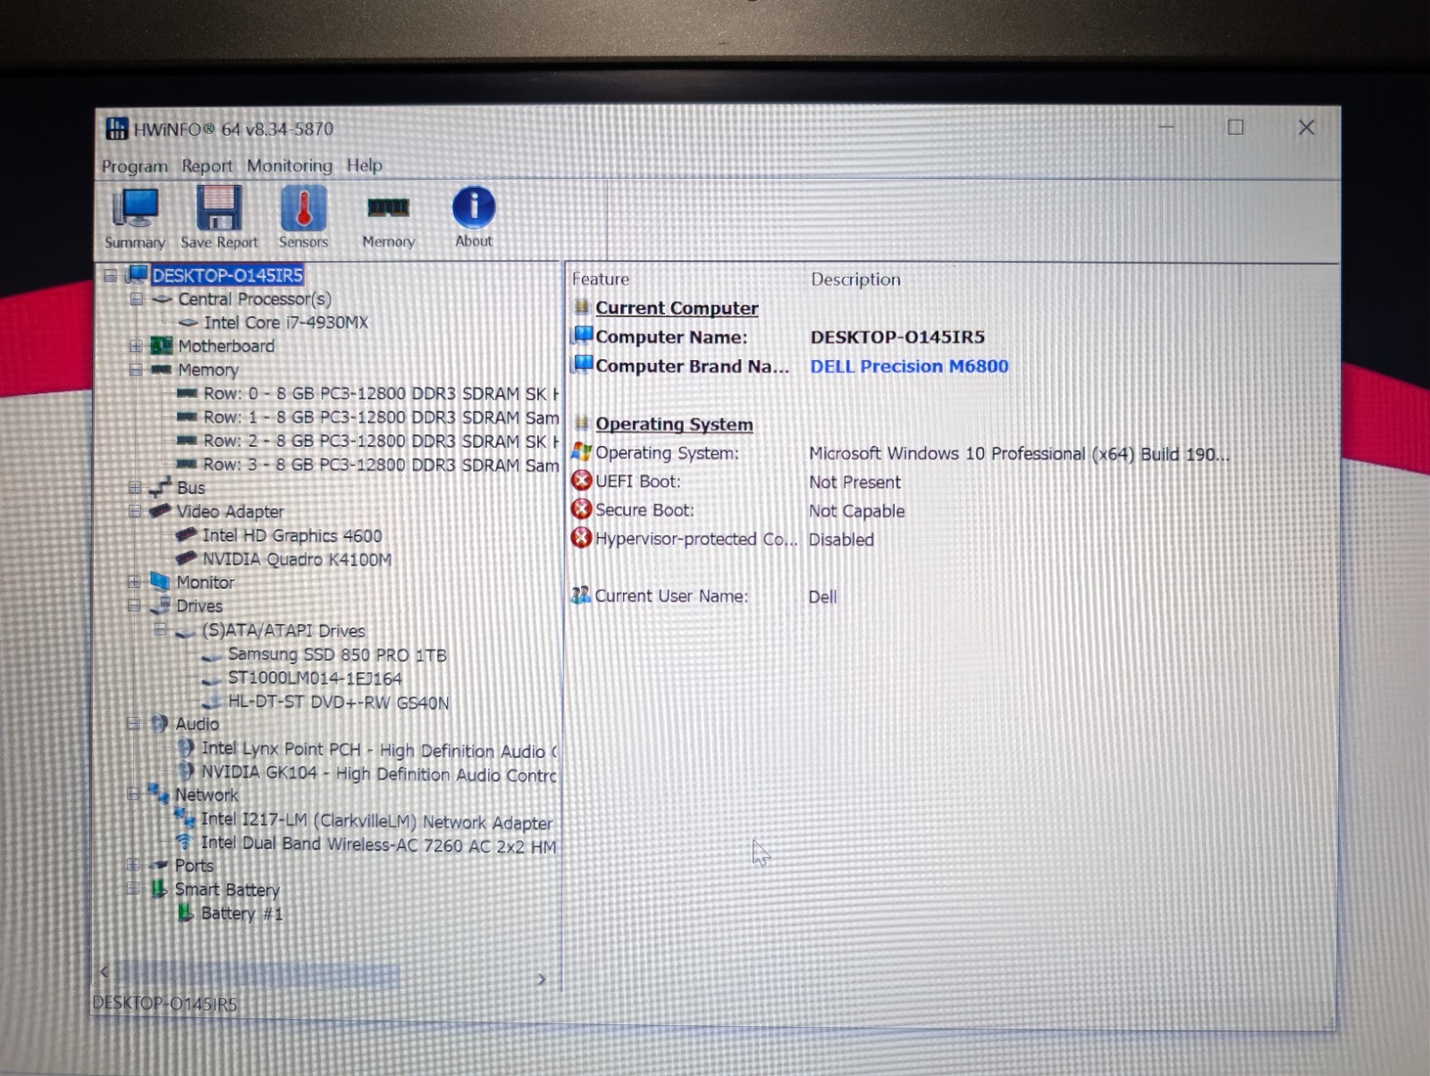This screenshot has height=1076, width=1430.
Task: Open the Sensors thermometer icon
Action: point(303,218)
